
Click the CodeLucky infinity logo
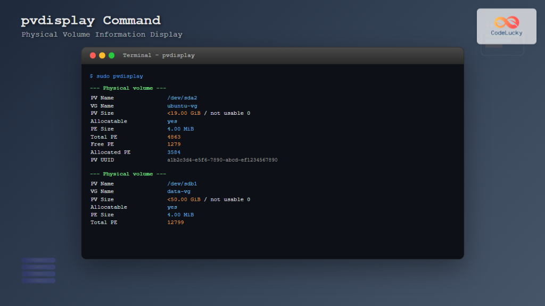tap(506, 21)
